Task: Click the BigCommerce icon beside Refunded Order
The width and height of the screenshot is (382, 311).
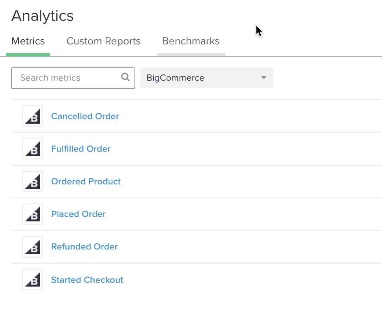Action: [x=32, y=247]
